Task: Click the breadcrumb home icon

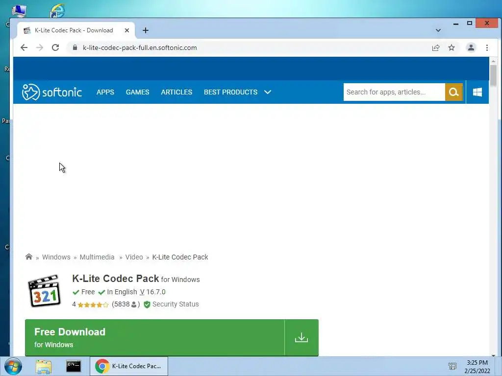Action: [29, 257]
